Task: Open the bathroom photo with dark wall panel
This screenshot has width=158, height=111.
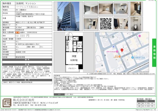Action: (136, 9)
